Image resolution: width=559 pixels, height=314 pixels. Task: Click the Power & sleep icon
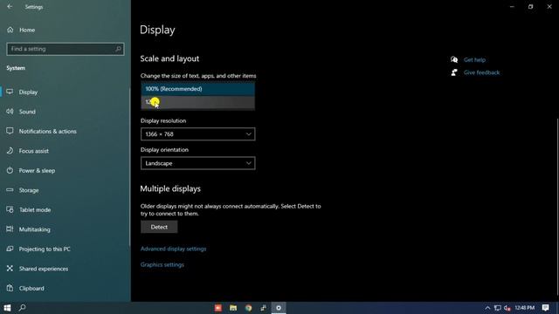point(10,171)
